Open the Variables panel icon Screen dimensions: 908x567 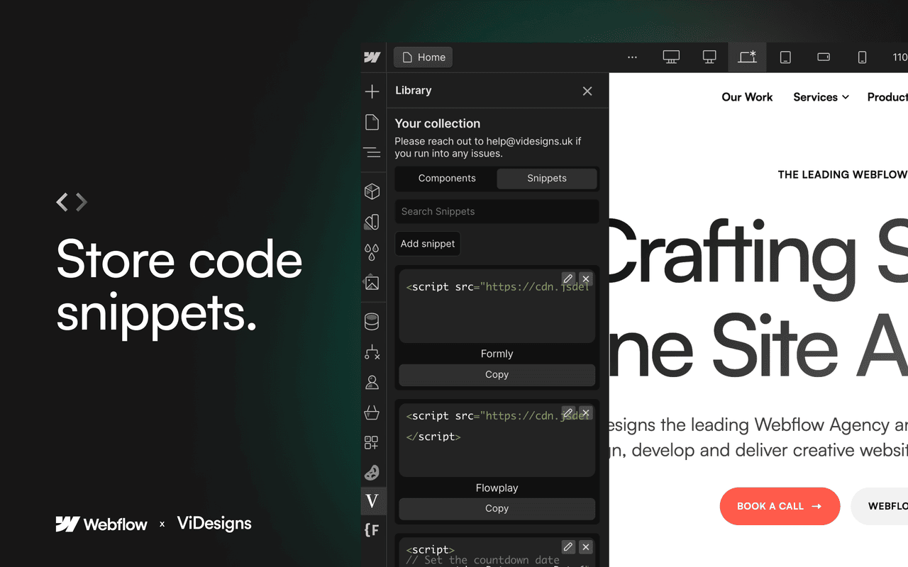[x=372, y=222]
